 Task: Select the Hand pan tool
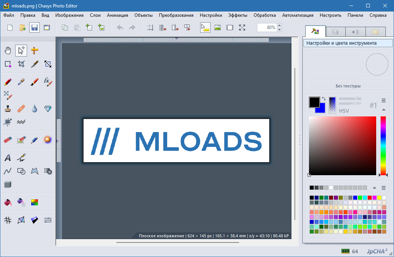pyautogui.click(x=8, y=51)
